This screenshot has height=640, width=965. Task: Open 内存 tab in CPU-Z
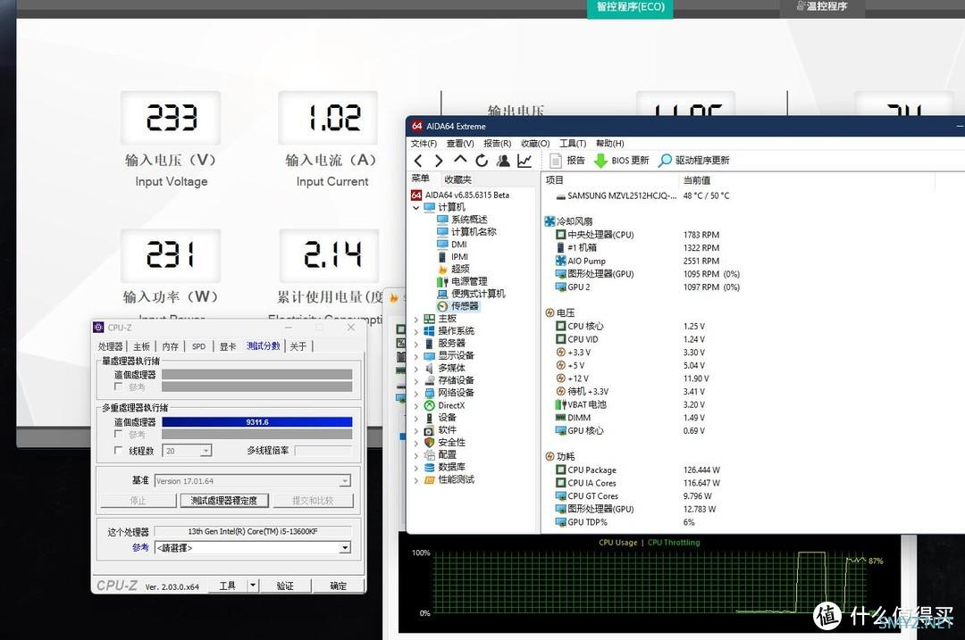point(171,346)
